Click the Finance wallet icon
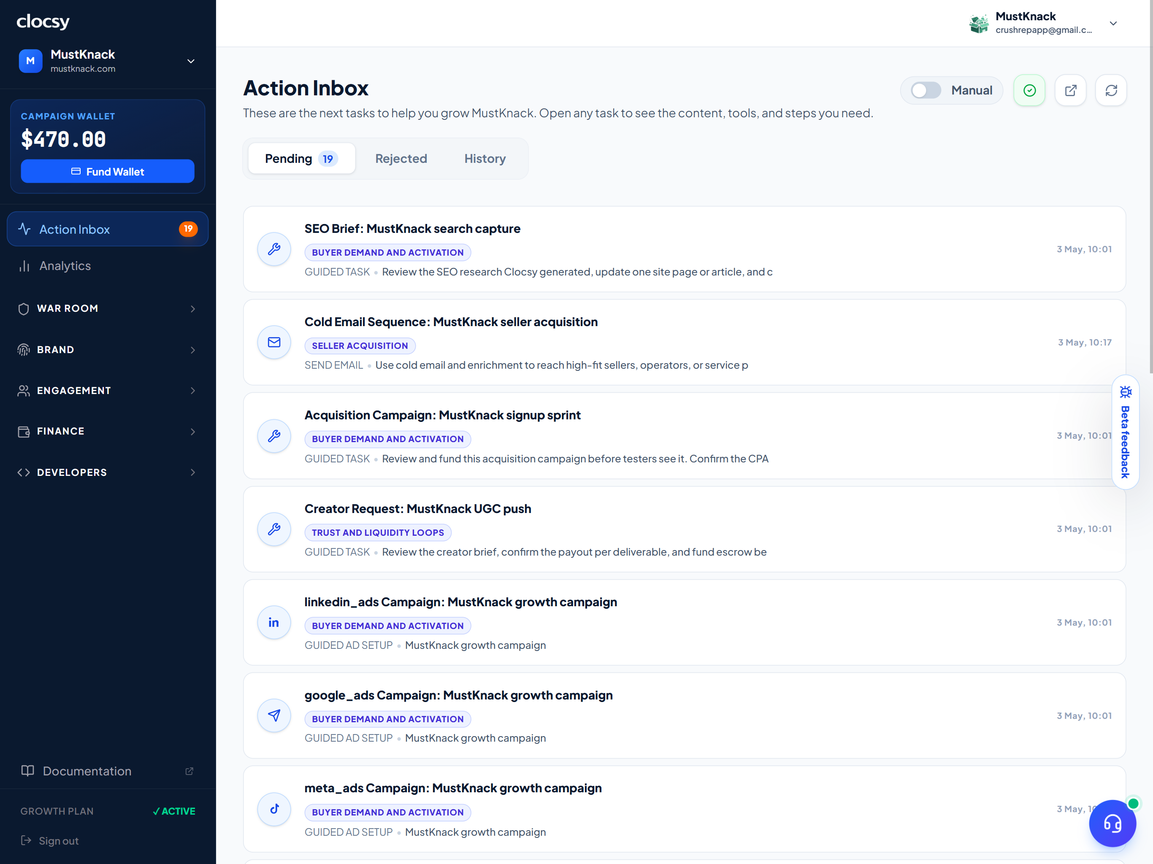Viewport: 1153px width, 864px height. [x=24, y=432]
